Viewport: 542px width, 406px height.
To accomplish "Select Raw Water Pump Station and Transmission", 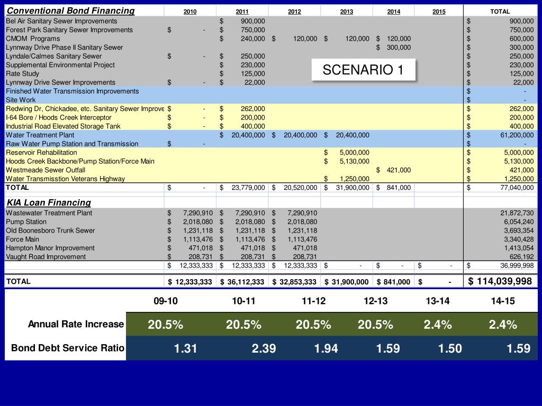I will (72, 144).
